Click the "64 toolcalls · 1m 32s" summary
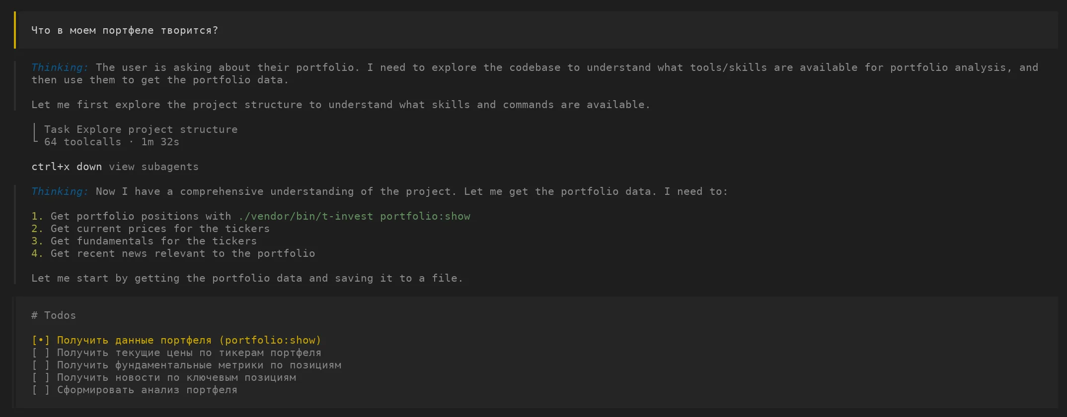The height and width of the screenshot is (417, 1067). 111,142
